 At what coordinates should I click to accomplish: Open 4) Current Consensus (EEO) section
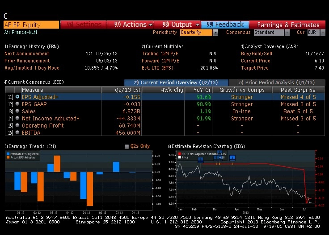[34, 82]
